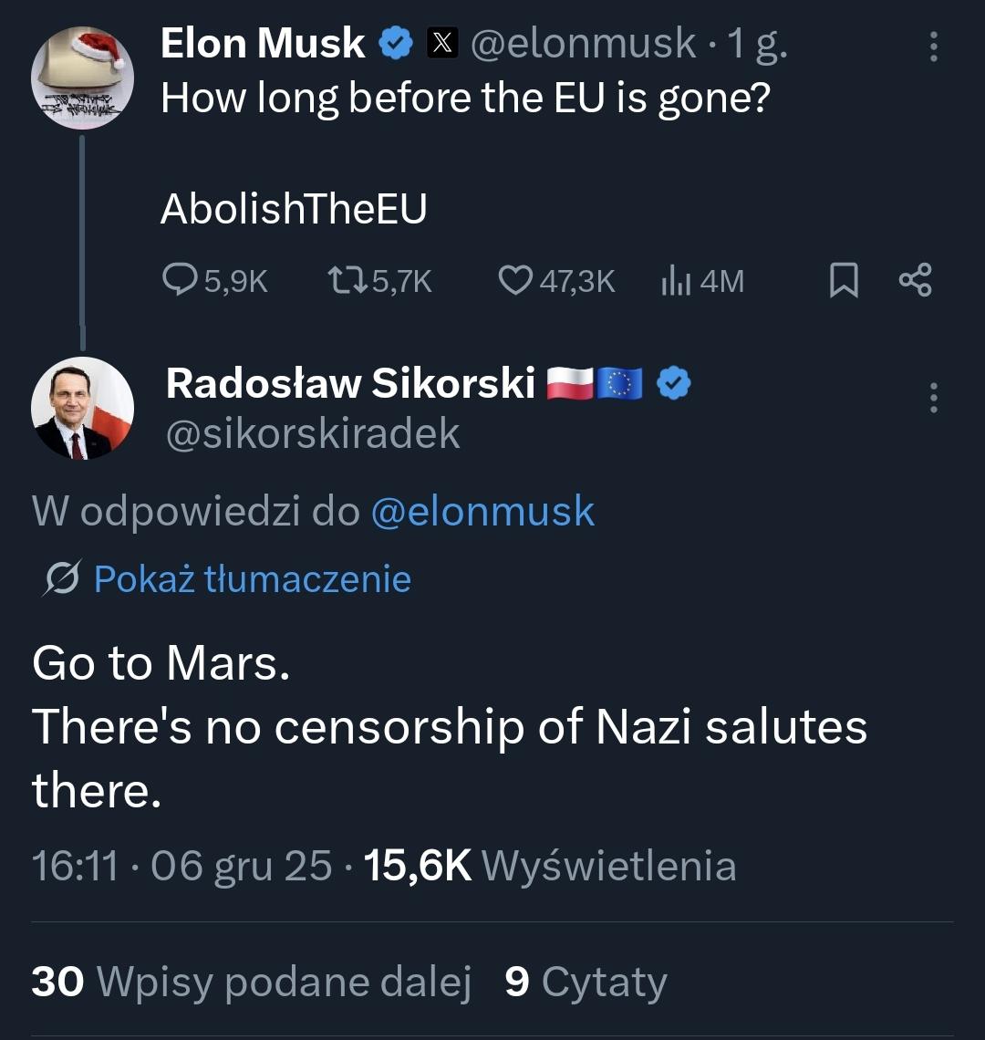Click Elon Musk's profile avatar
Screen dimensions: 985x1040
[x=83, y=78]
